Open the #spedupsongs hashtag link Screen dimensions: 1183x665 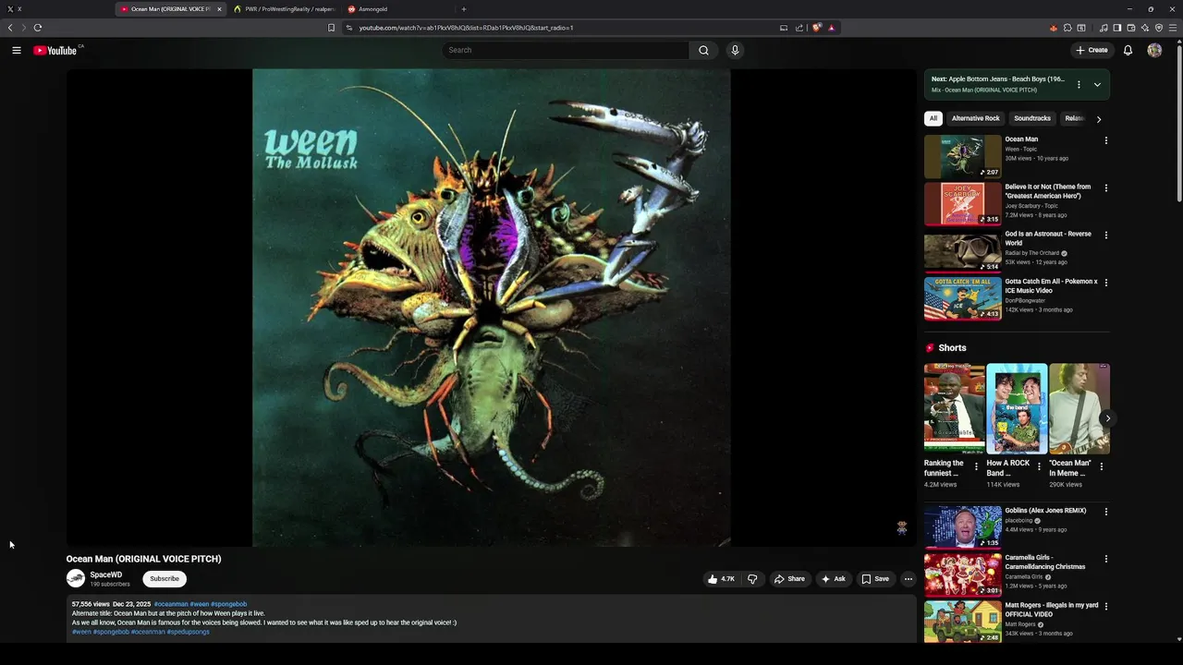pos(189,632)
